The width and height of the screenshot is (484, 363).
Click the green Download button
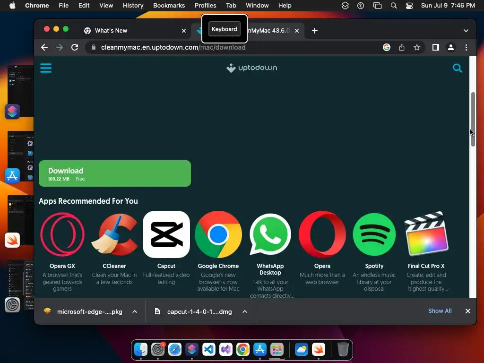(x=115, y=173)
